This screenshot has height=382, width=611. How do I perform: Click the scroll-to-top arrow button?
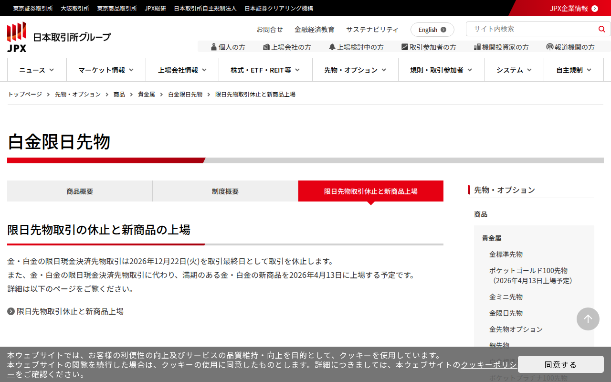(x=588, y=319)
